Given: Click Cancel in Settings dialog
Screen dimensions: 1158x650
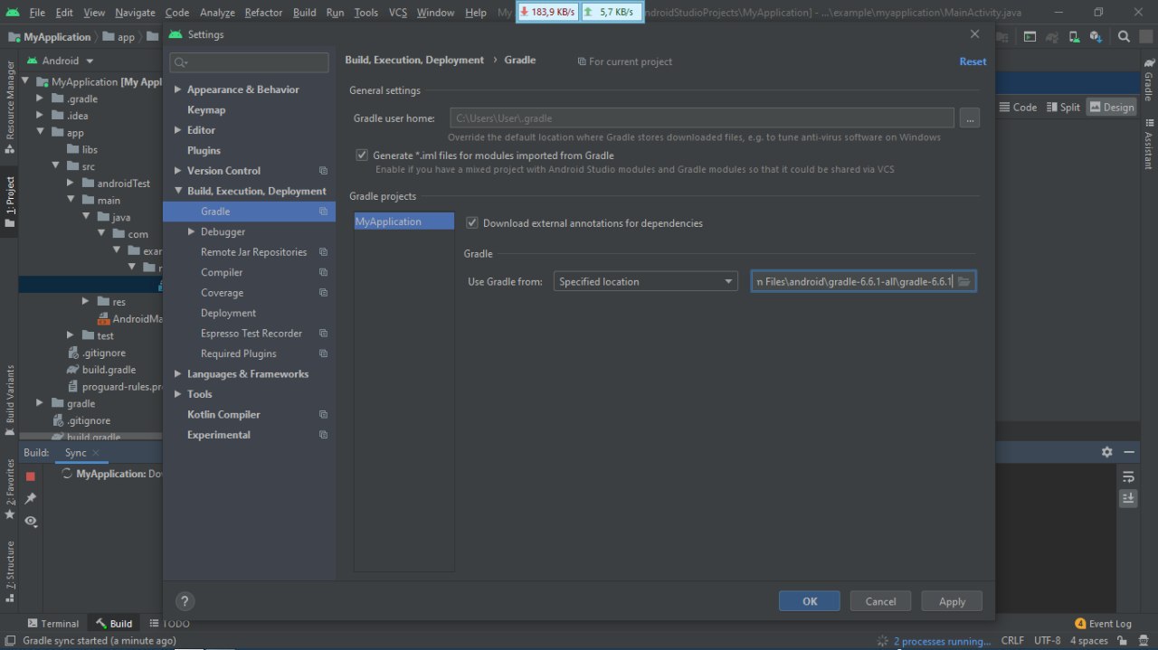Looking at the screenshot, I should tap(880, 601).
